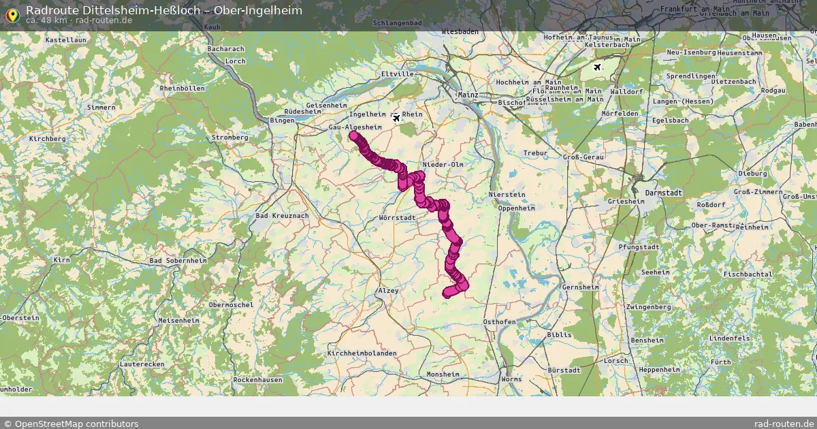The height and width of the screenshot is (429, 817).
Task: Click the Mörfelden label
Action: (x=621, y=113)
